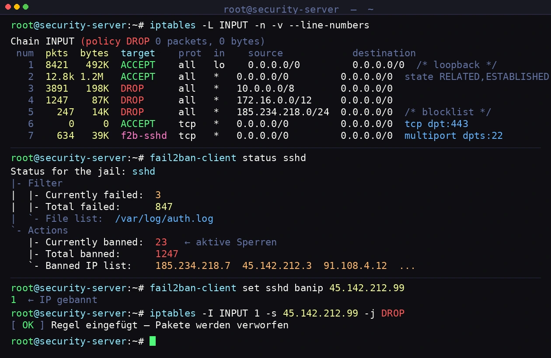
Task: Click the /var/log/auth.log file path
Action: [164, 218]
